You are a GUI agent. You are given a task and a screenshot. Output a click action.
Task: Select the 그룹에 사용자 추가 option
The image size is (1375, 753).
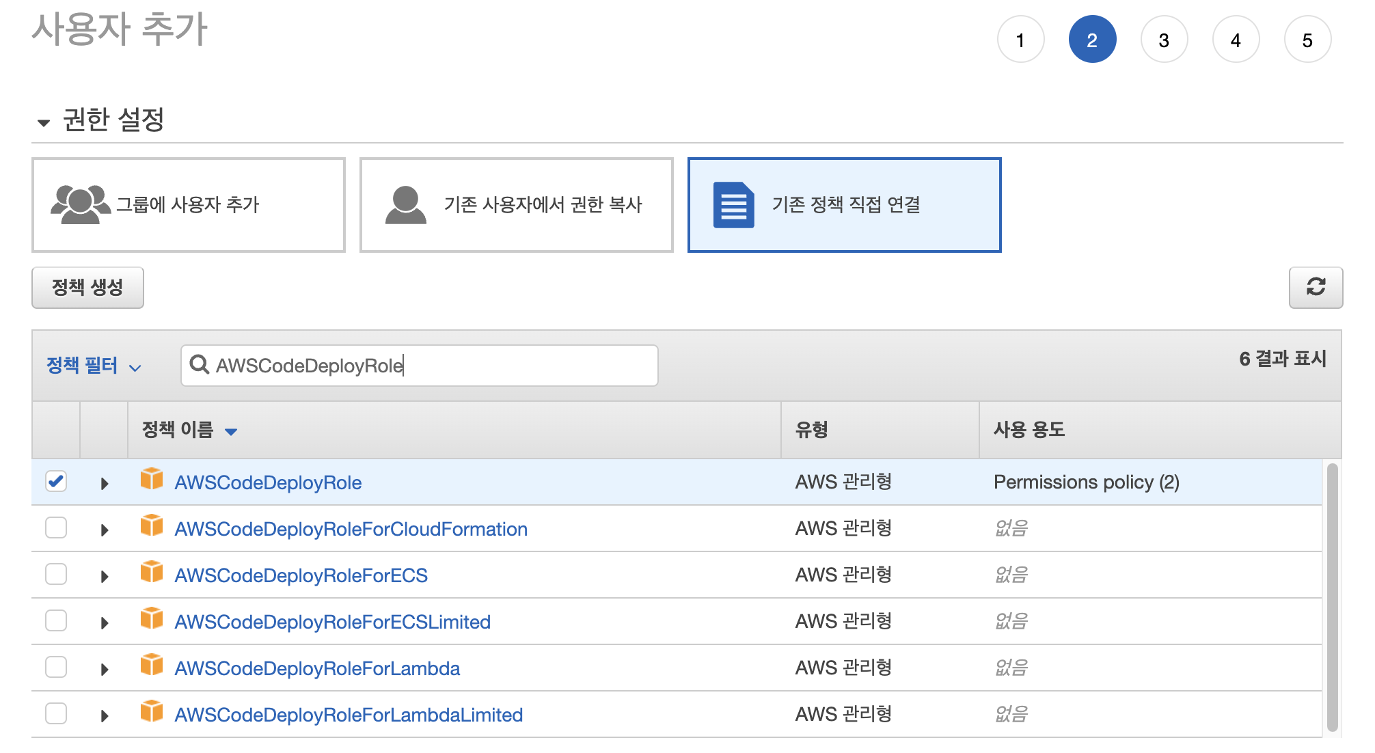coord(188,205)
